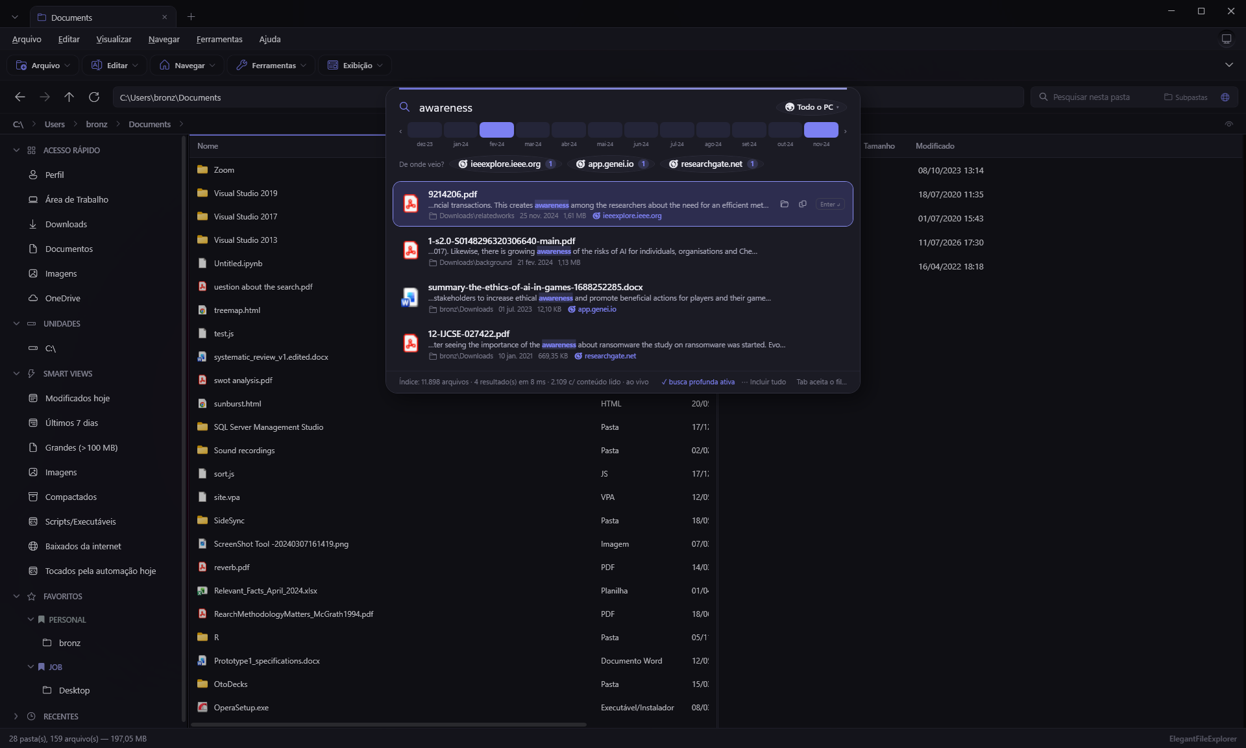Click the horizontal scrollbar of file list
1246x748 pixels.
[x=389, y=724]
